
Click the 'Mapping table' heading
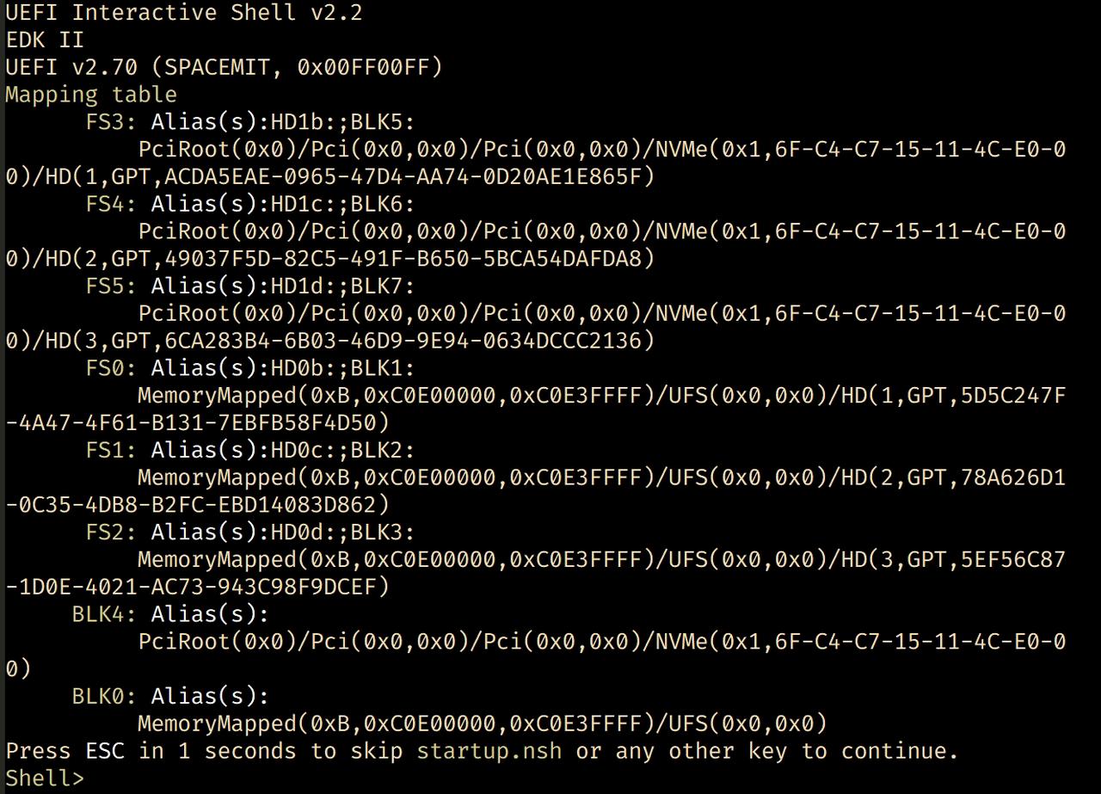(x=91, y=94)
